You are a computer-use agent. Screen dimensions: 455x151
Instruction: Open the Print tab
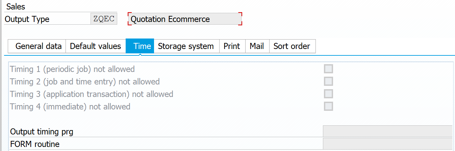point(232,46)
